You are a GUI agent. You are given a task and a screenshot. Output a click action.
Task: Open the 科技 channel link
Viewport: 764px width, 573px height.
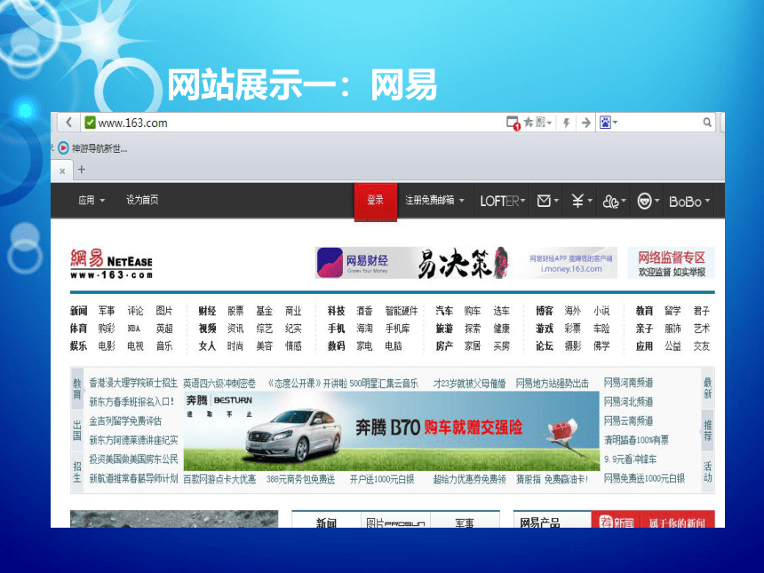pos(336,311)
